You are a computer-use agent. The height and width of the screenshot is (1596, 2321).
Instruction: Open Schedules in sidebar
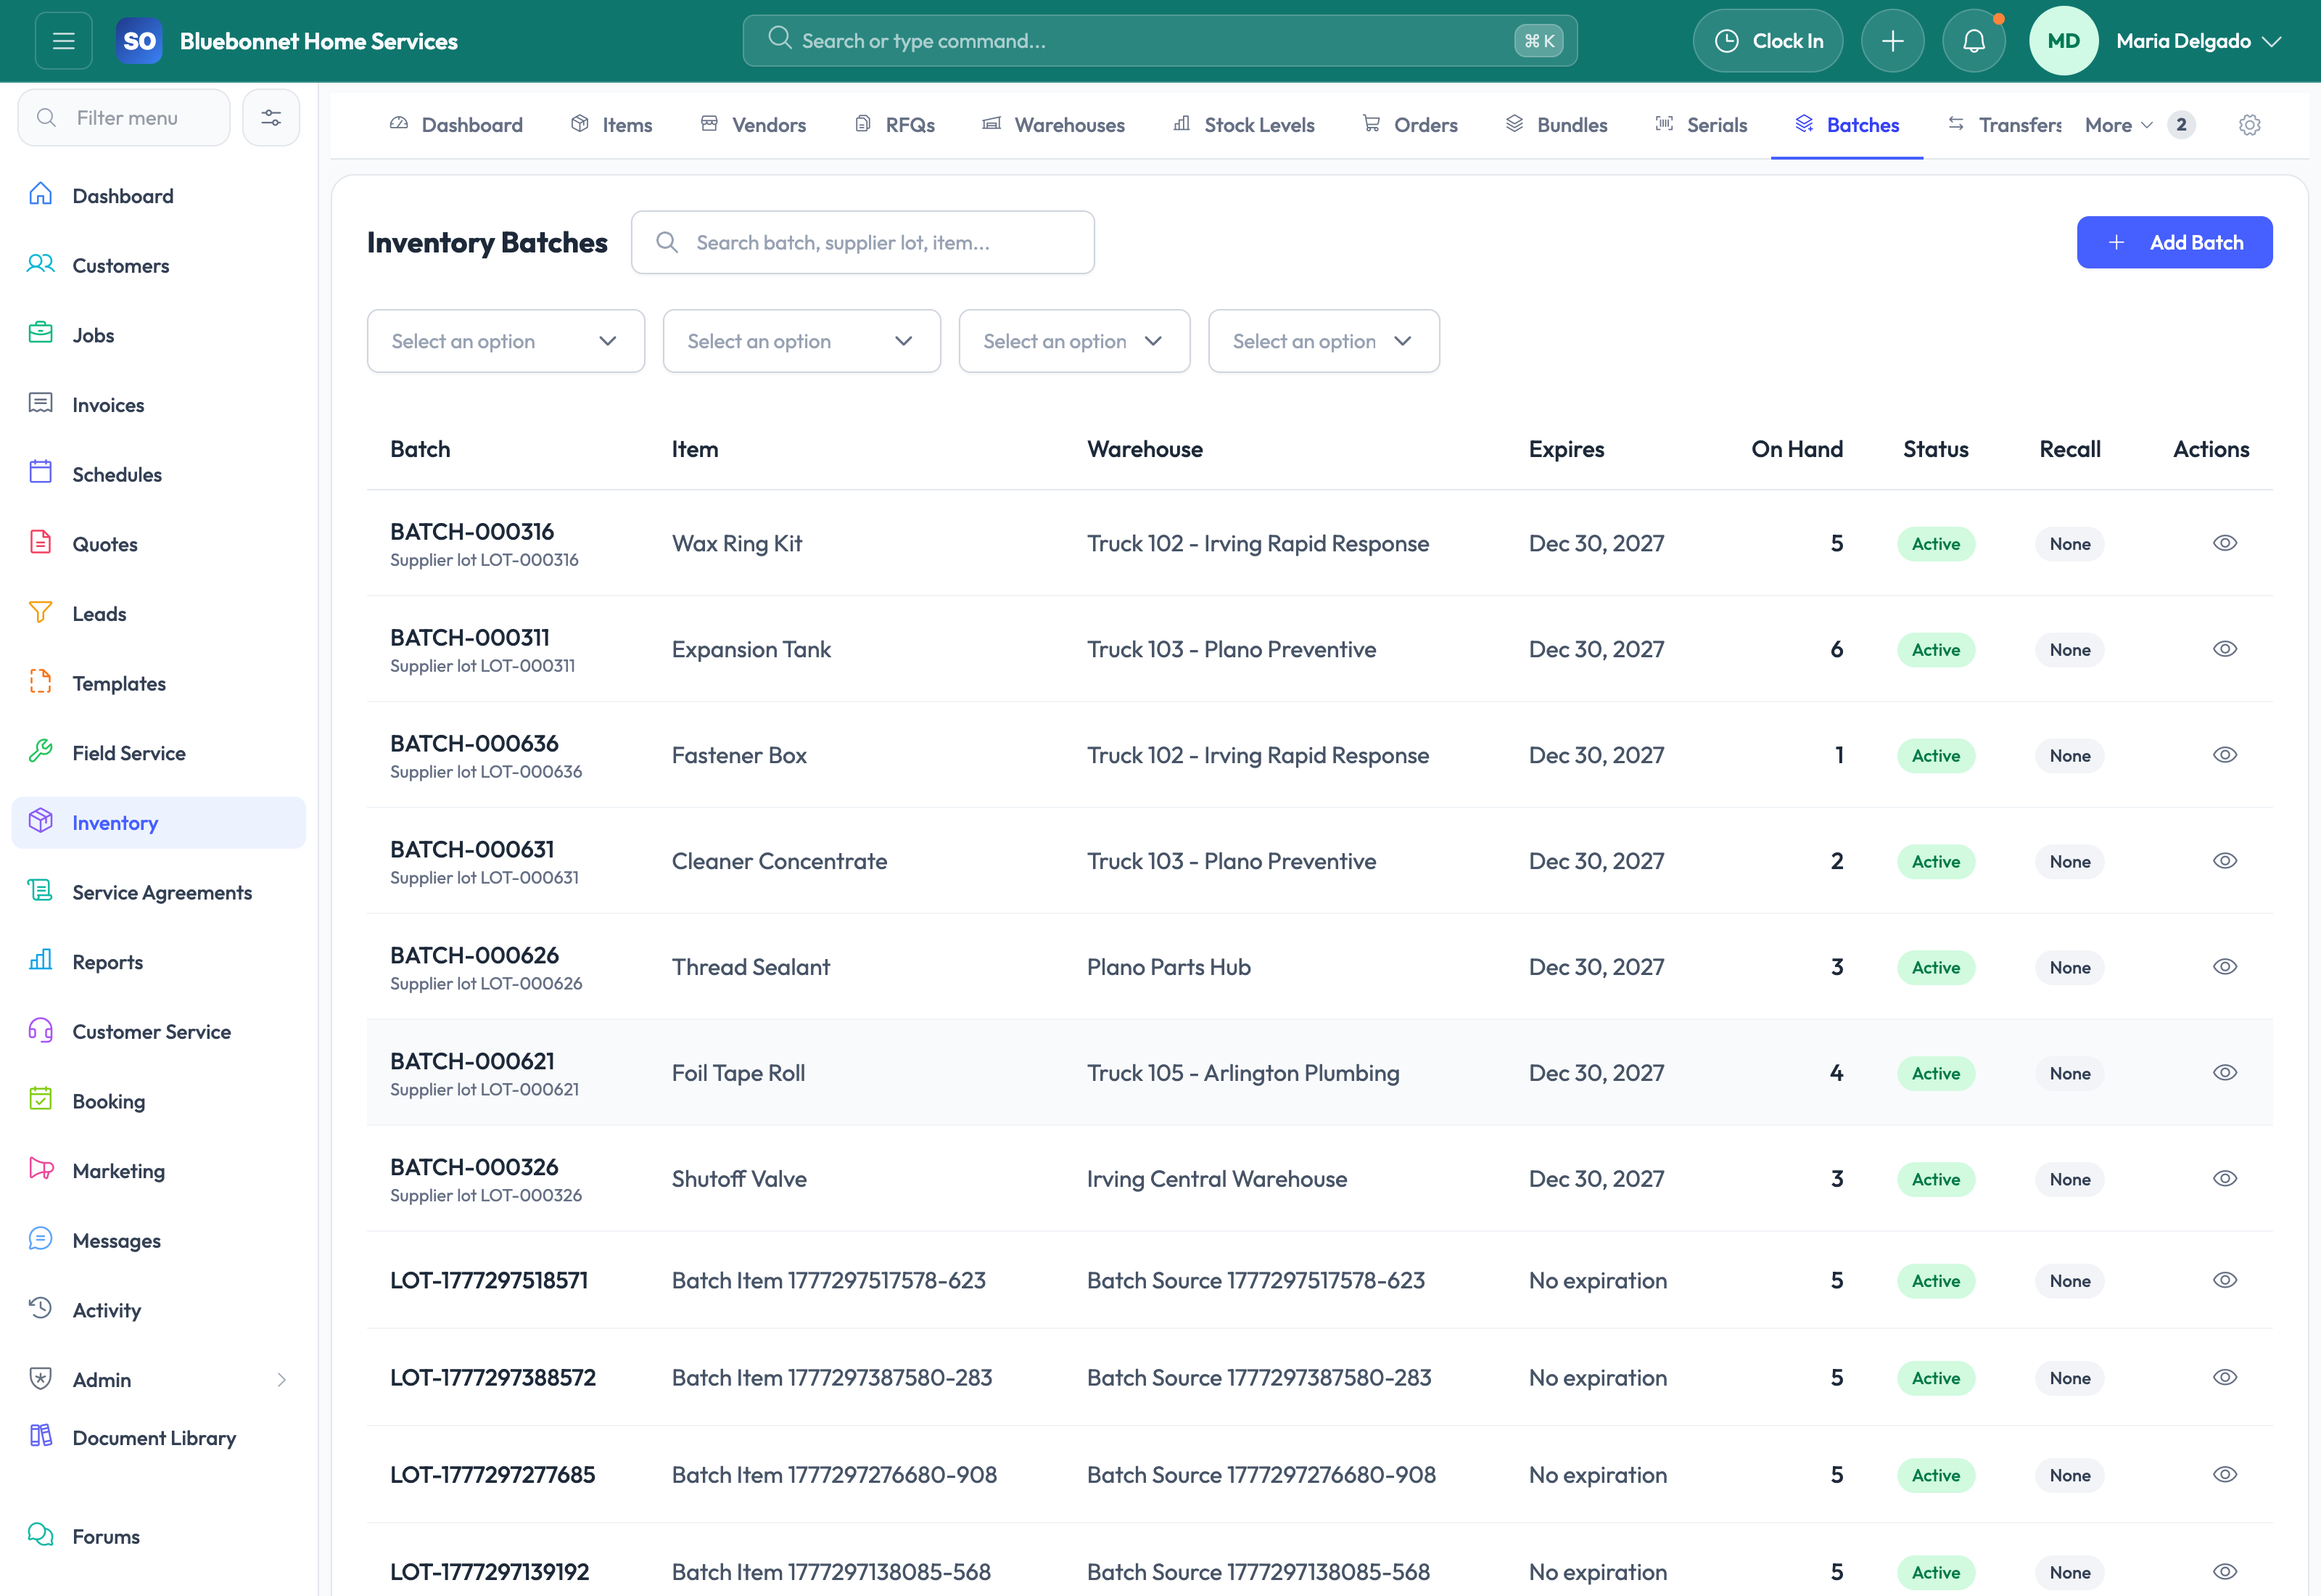tap(159, 475)
